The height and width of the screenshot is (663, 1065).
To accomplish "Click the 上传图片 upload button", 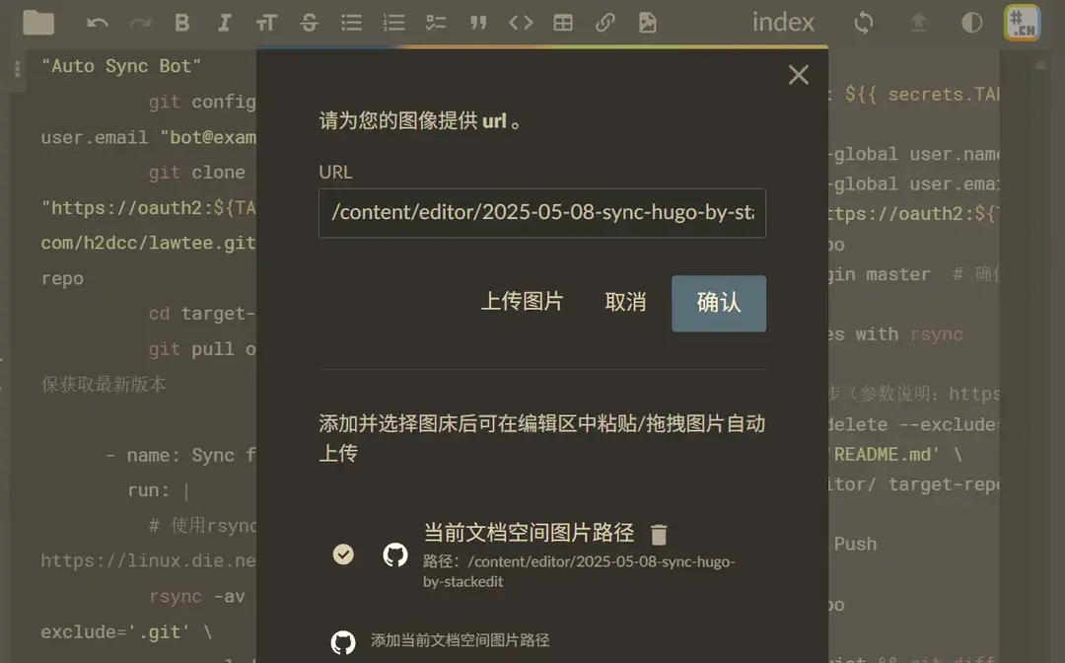I will click(x=523, y=303).
